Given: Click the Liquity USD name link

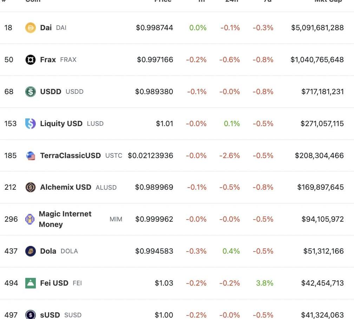Looking at the screenshot, I should (x=61, y=124).
